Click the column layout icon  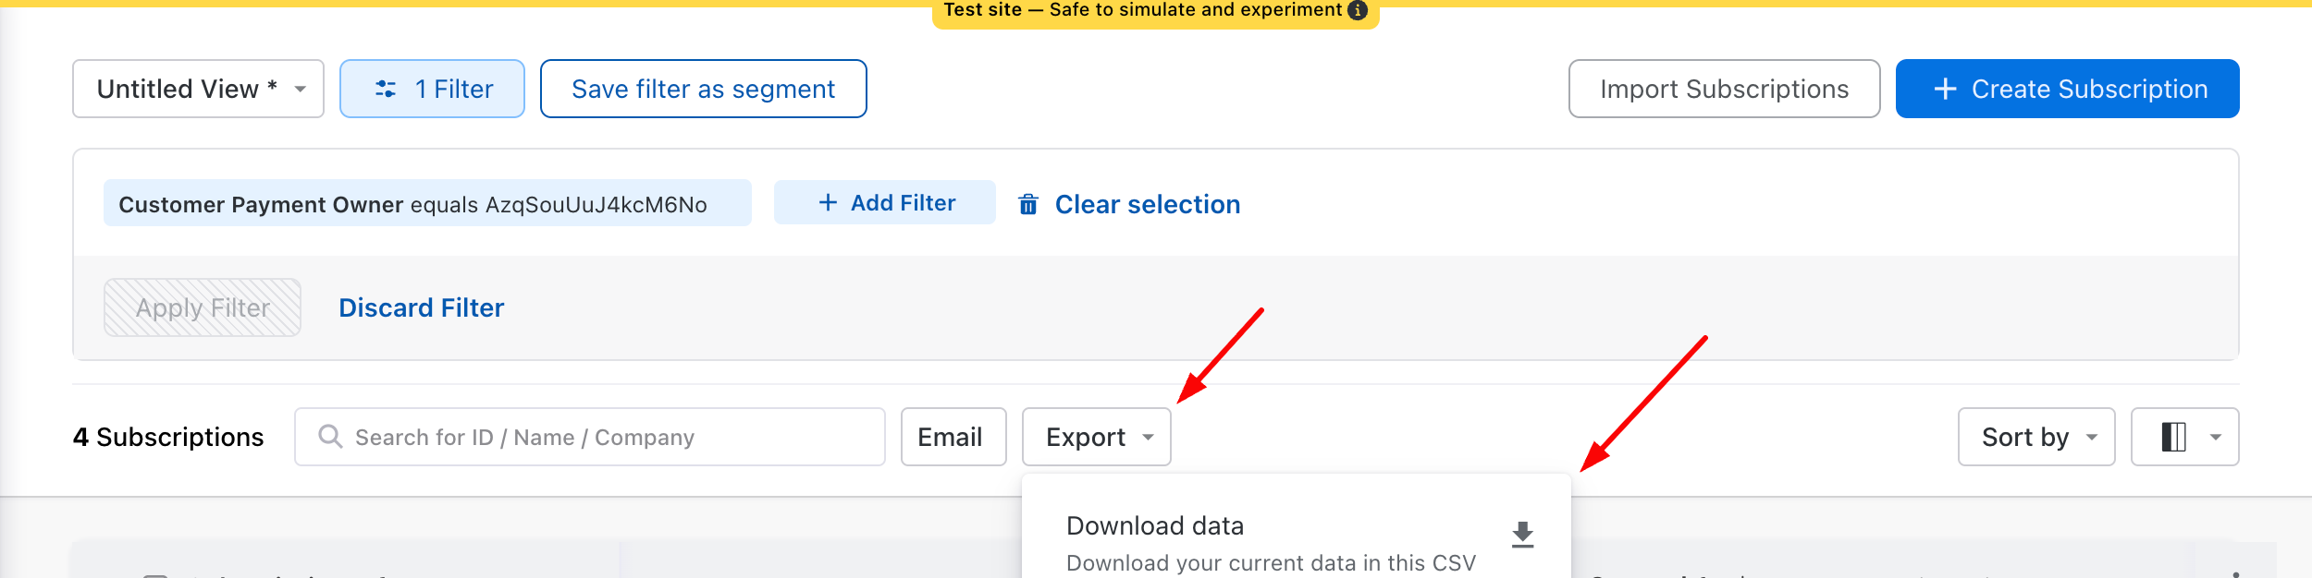2173,437
